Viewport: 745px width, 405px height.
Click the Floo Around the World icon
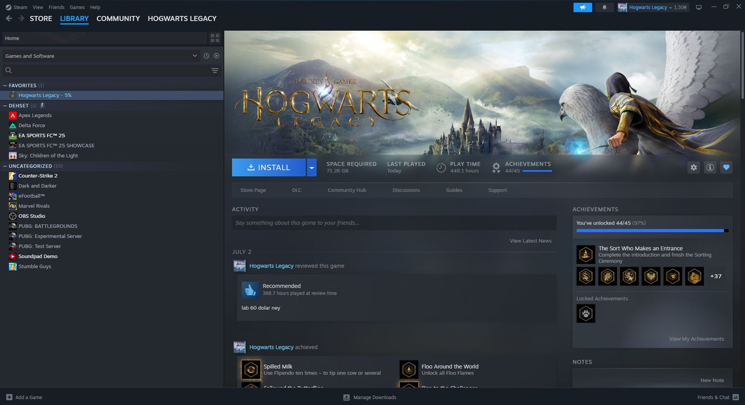[x=409, y=370]
